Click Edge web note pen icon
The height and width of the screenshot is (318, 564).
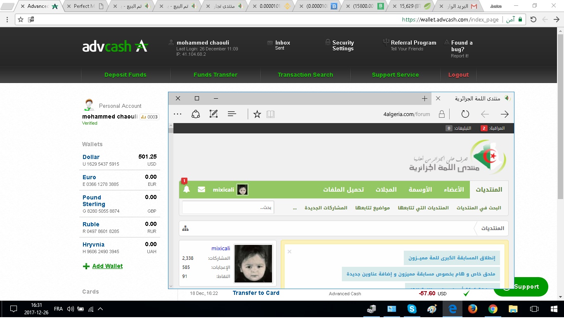point(213,114)
